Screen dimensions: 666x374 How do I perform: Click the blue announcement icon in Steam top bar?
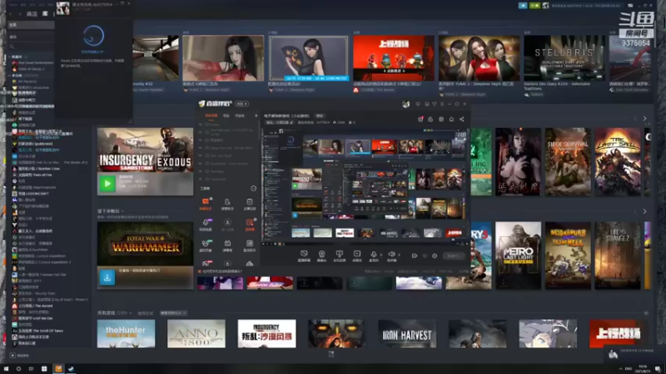pyautogui.click(x=523, y=6)
